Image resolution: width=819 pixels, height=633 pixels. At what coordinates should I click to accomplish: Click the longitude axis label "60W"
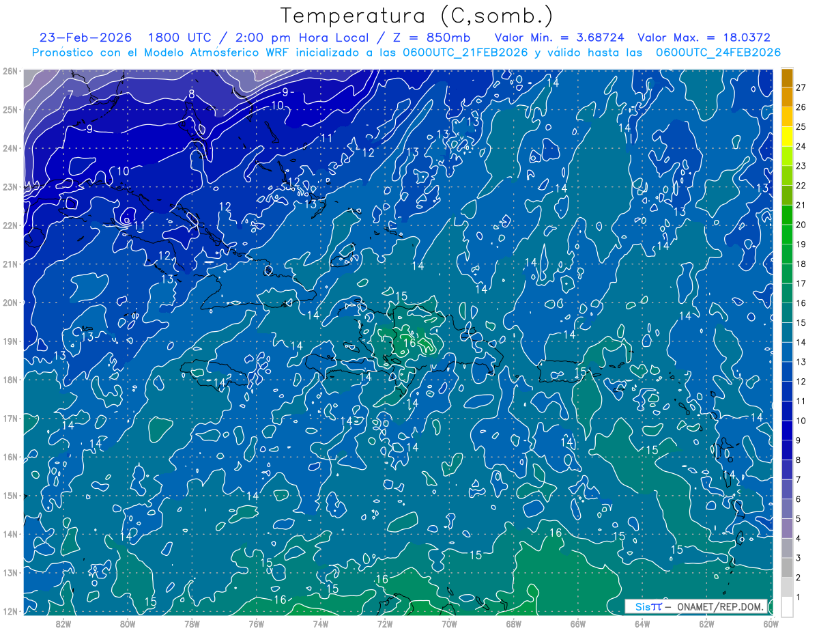(771, 623)
